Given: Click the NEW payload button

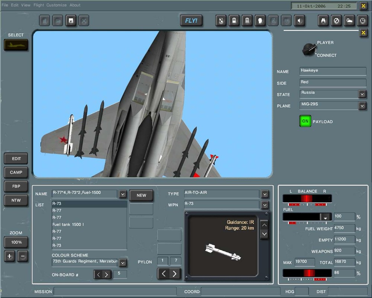Looking at the screenshot, I should point(141,195).
